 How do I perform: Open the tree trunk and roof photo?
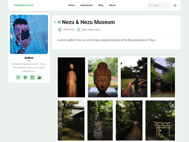click(x=71, y=120)
